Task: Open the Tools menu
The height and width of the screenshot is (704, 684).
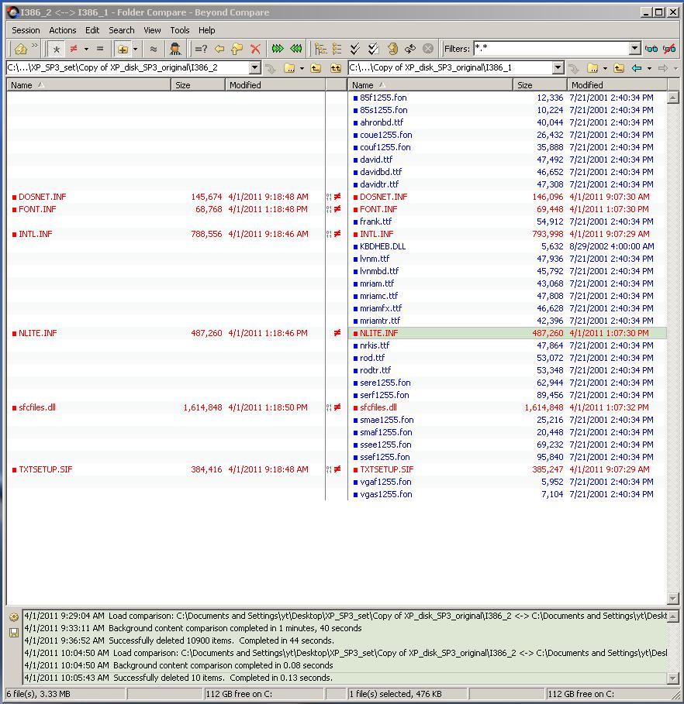Action: point(179,30)
